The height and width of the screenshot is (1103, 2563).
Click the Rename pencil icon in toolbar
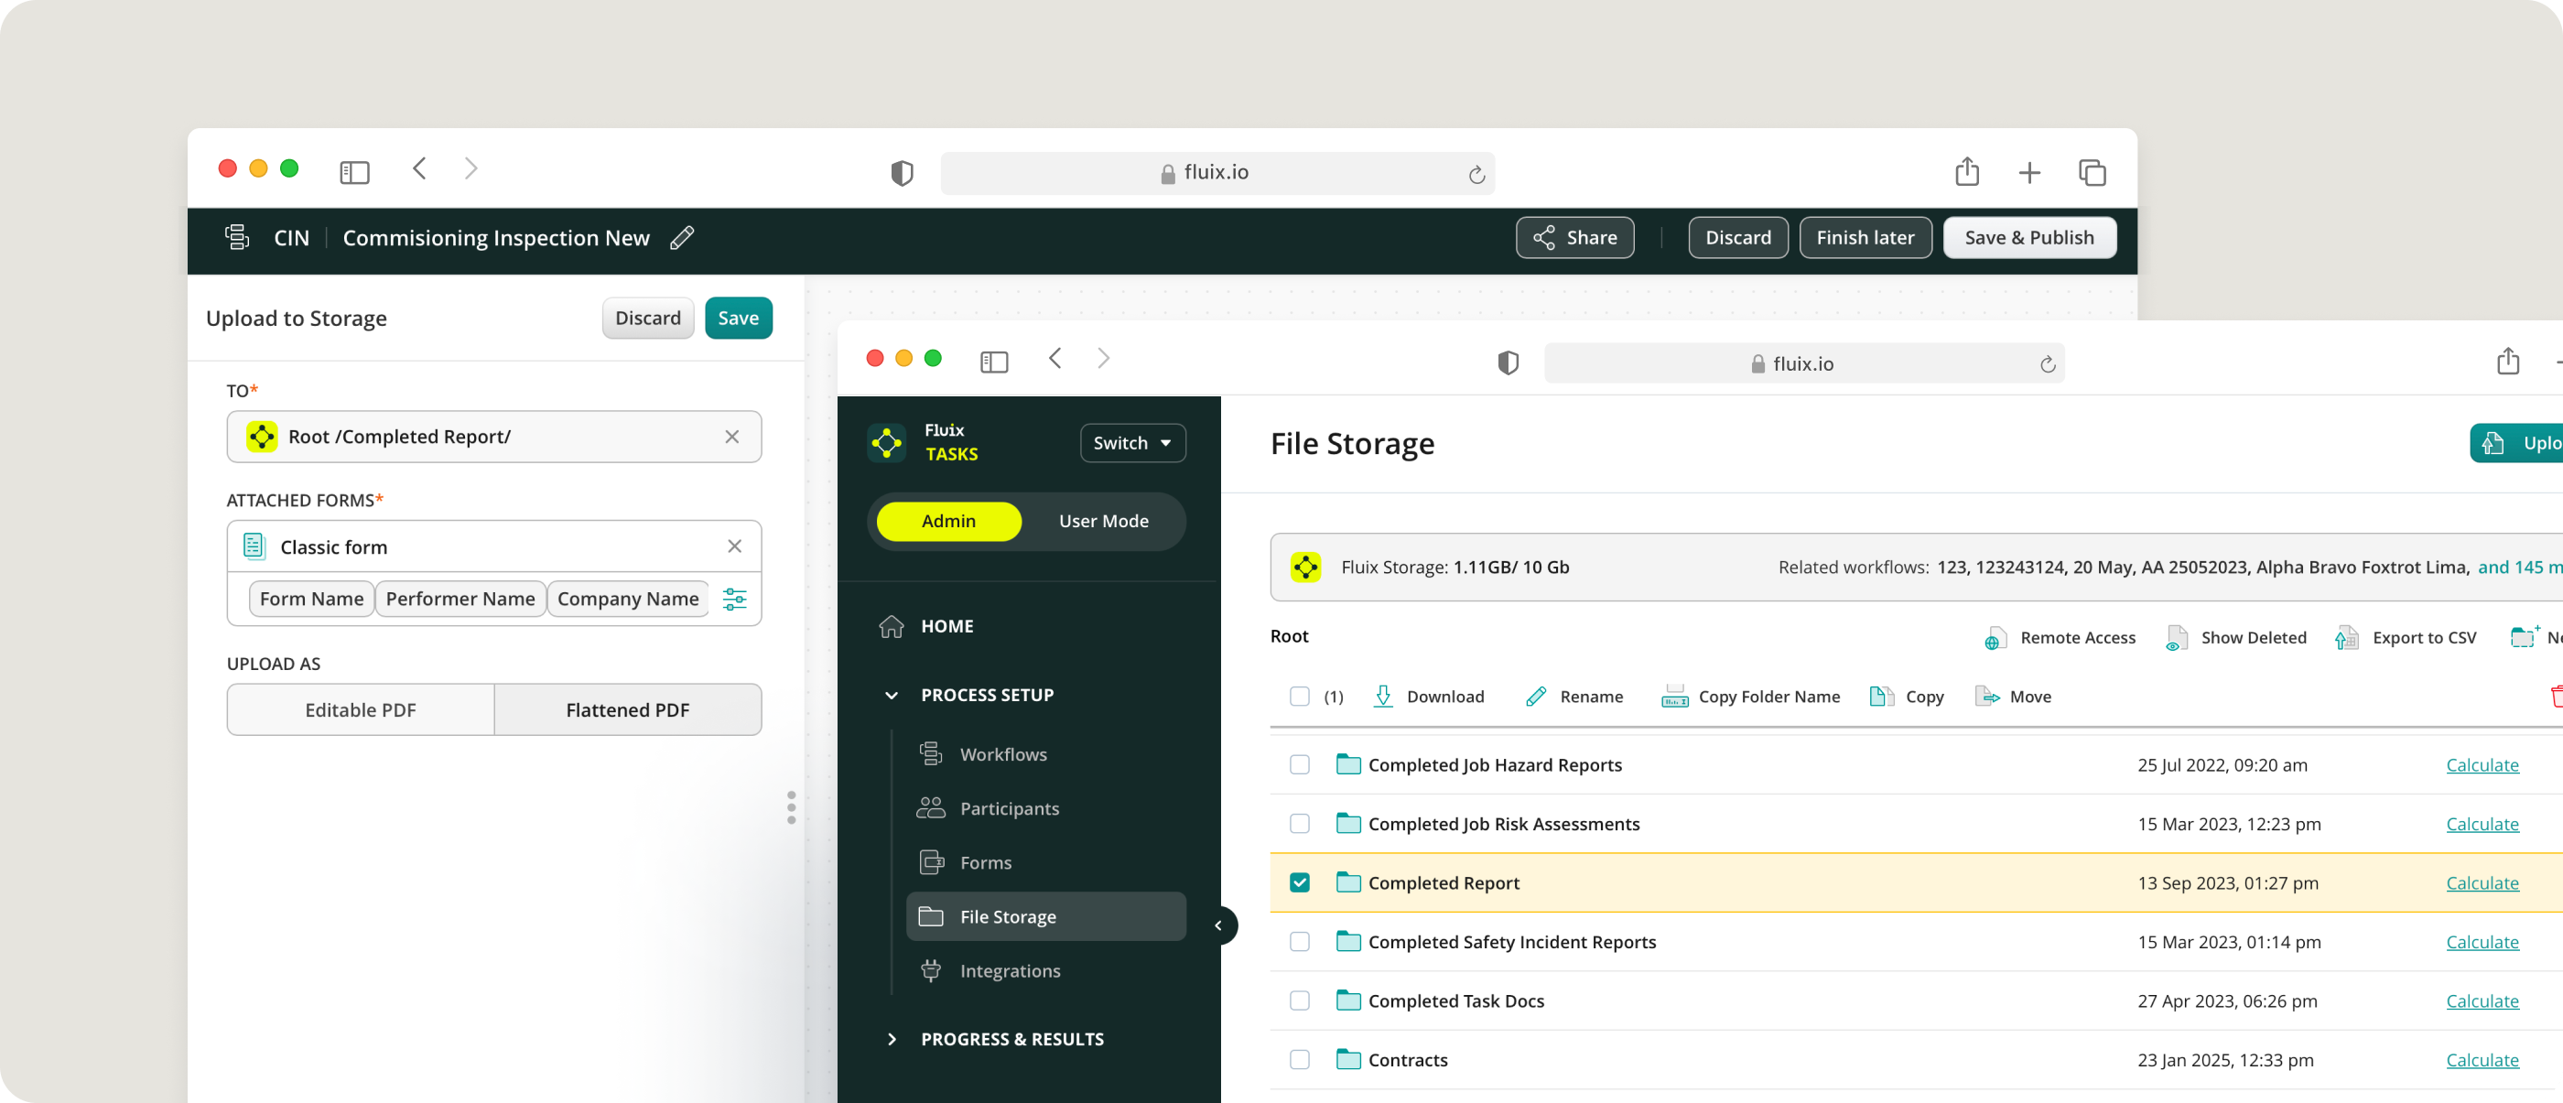tap(1535, 697)
